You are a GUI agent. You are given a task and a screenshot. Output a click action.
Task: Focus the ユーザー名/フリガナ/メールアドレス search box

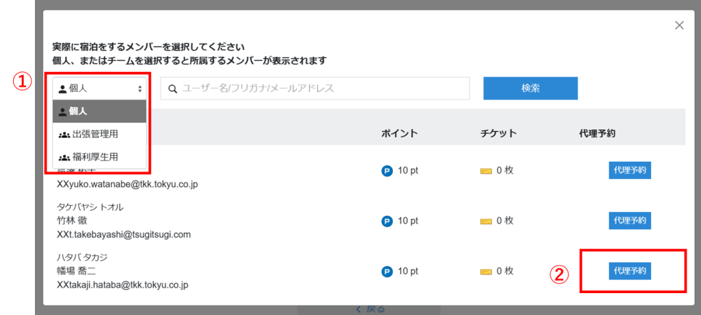[322, 88]
